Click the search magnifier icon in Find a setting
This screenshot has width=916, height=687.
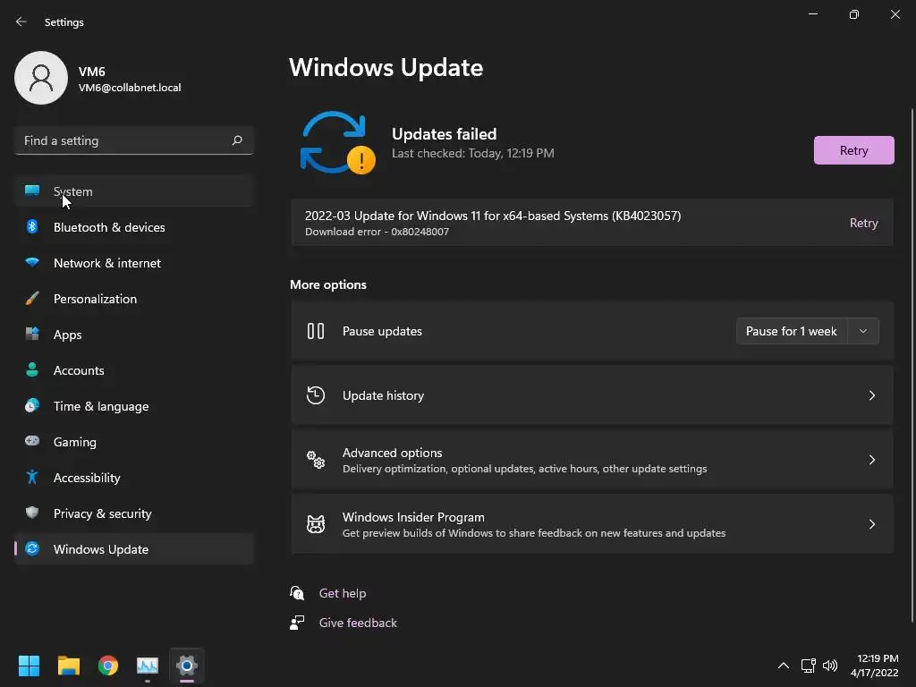[x=236, y=140]
